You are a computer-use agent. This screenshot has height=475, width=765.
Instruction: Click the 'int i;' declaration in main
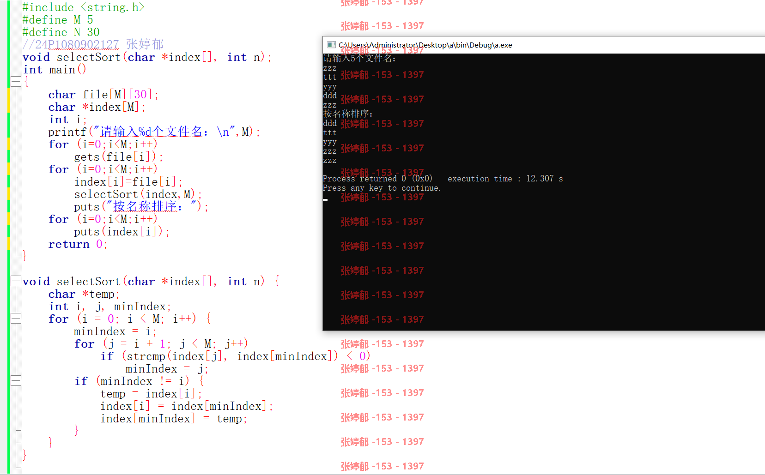[67, 120]
